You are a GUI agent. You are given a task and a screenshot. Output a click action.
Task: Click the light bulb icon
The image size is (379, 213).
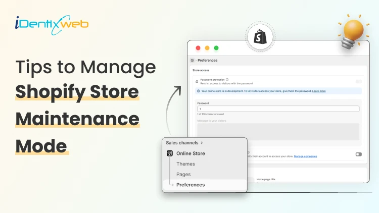click(x=353, y=31)
